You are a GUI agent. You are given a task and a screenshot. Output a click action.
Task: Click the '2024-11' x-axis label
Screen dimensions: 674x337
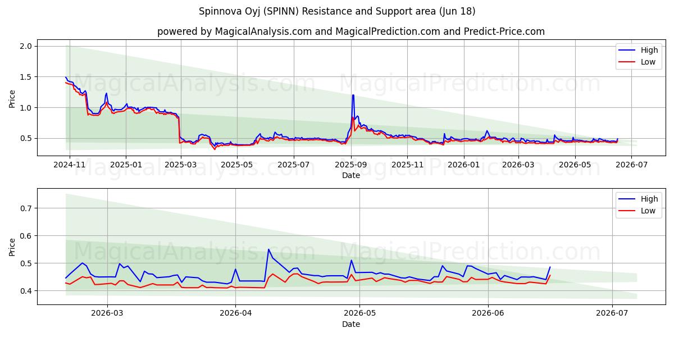pyautogui.click(x=70, y=165)
